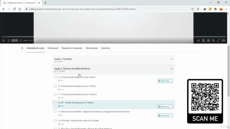Open the transcript icon in player
Image resolution: width=230 pixels, height=129 pixels.
point(203,40)
